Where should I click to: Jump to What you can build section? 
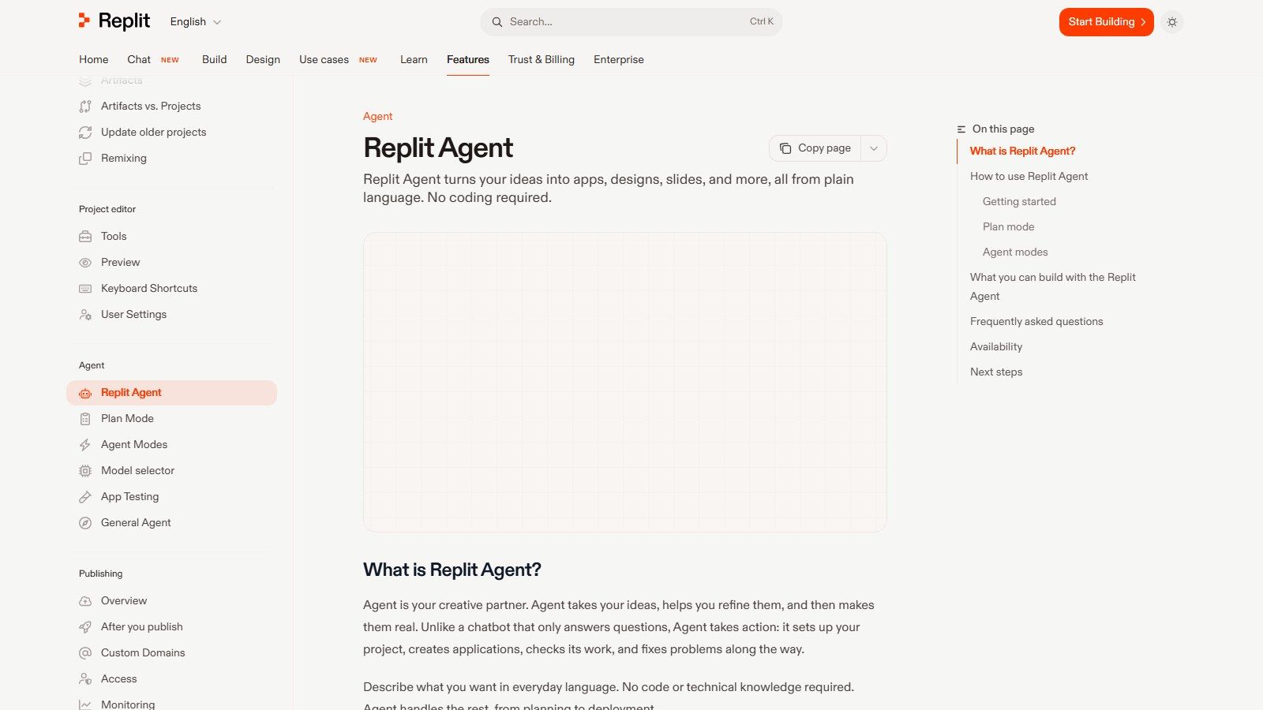tap(1053, 287)
